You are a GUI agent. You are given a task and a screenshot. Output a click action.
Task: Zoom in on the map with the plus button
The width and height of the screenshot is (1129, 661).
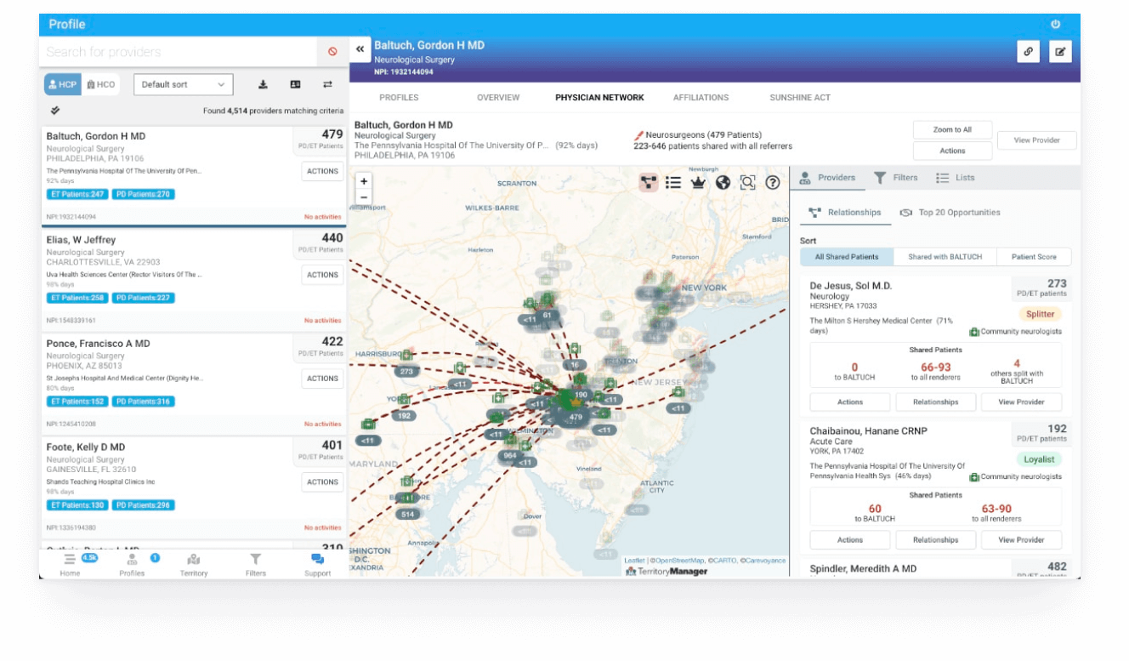(364, 181)
